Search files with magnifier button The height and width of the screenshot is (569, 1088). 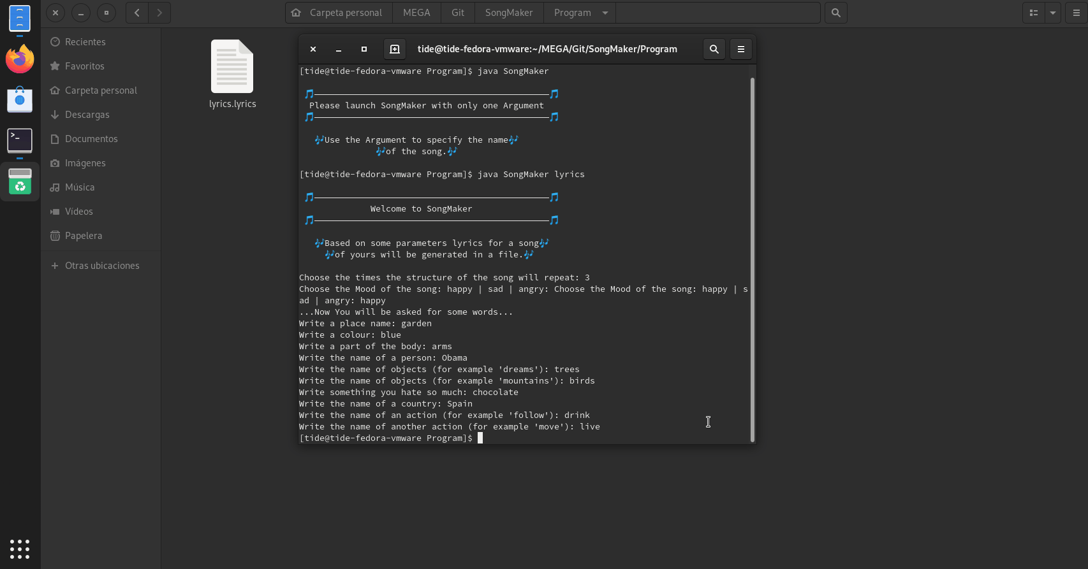click(836, 13)
